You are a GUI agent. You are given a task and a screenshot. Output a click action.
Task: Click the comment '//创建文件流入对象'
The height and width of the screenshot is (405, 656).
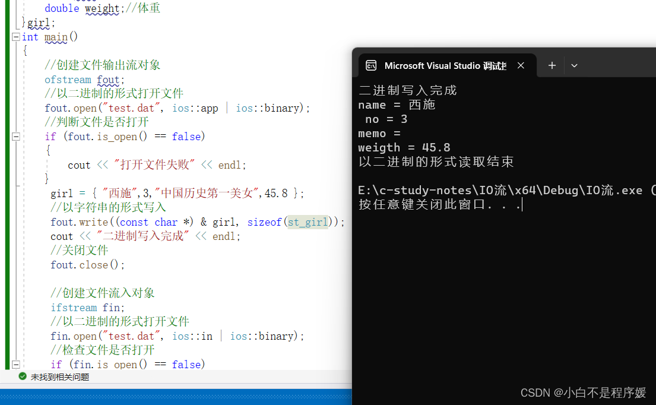click(x=103, y=293)
